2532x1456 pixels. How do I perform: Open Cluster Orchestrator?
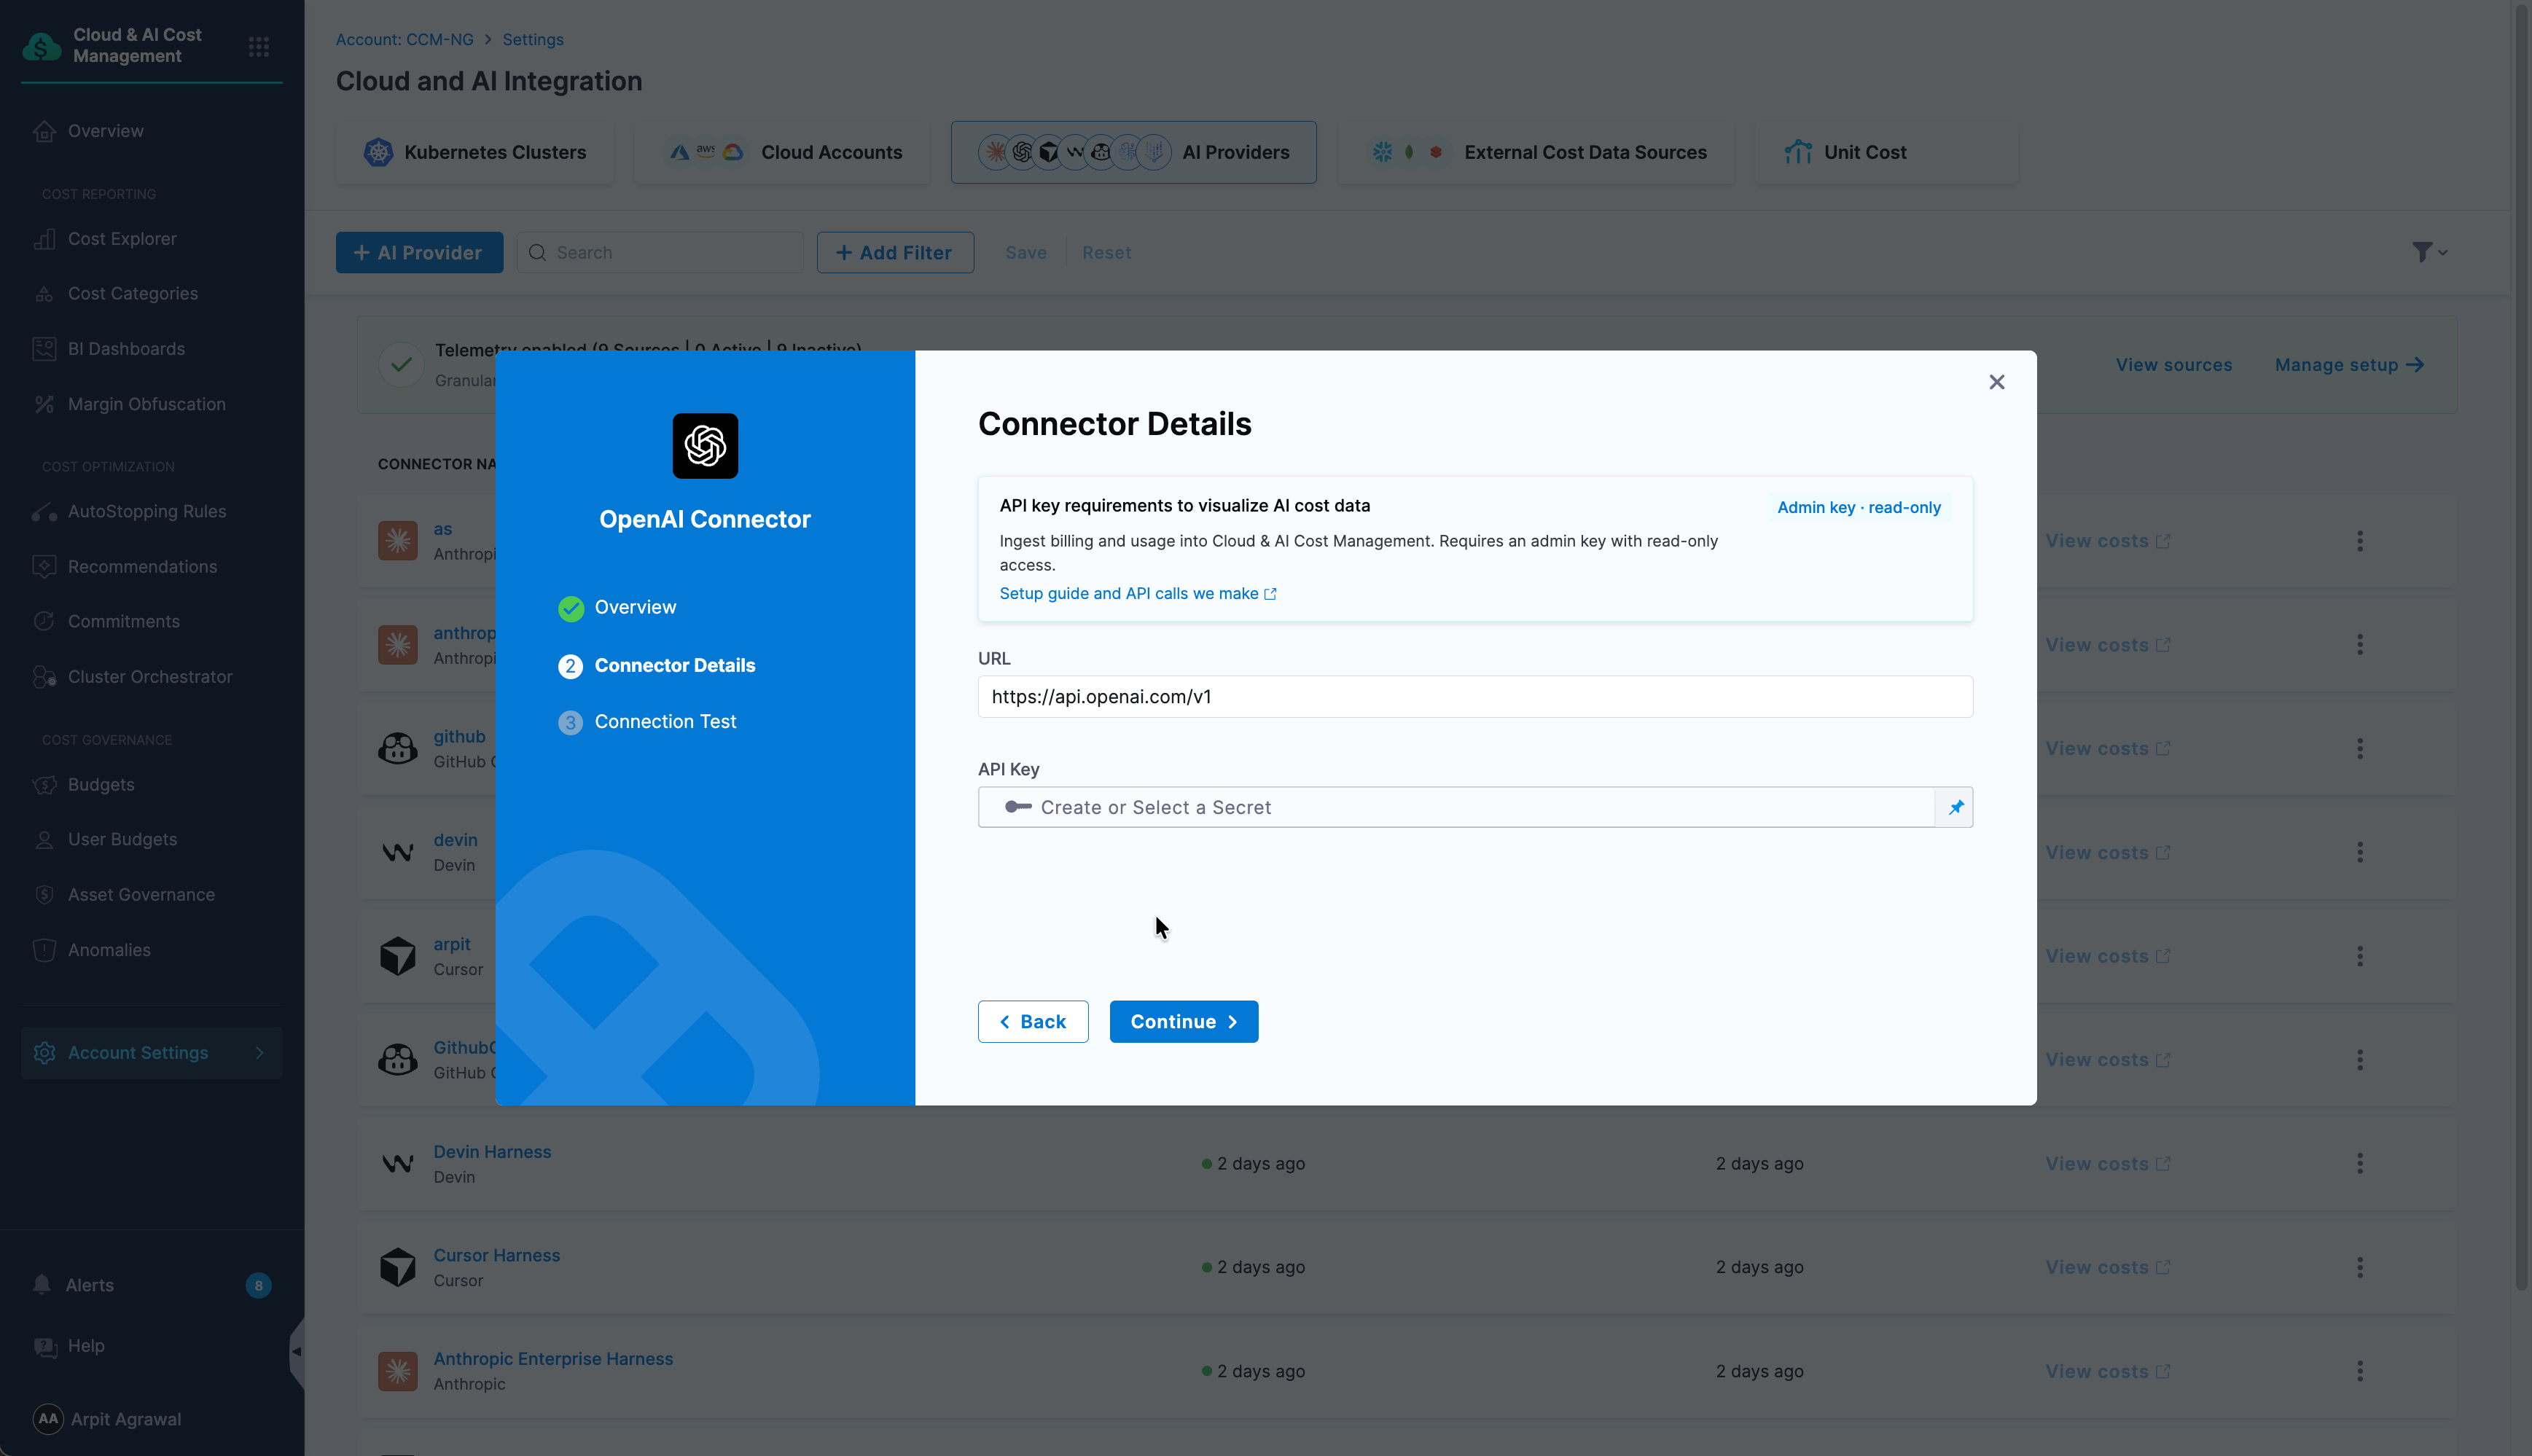click(150, 677)
